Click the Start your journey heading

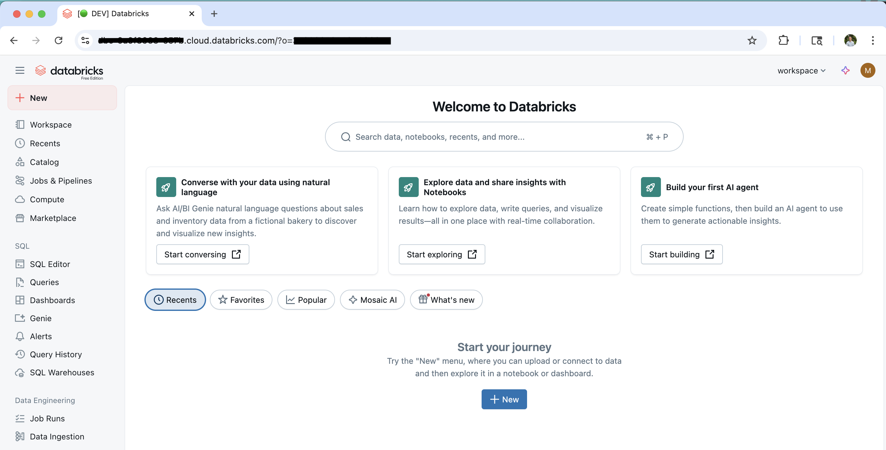pos(504,347)
